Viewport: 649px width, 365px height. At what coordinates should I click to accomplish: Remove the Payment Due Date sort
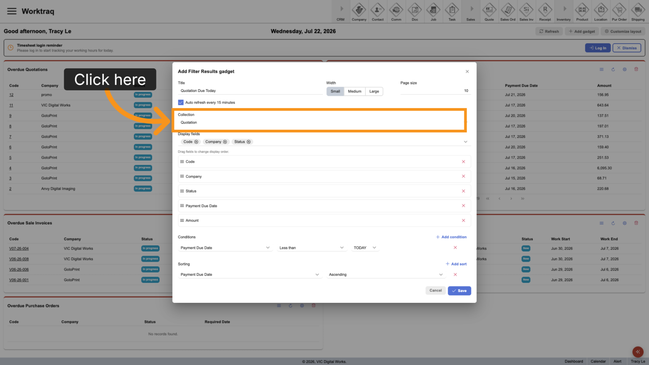click(455, 275)
